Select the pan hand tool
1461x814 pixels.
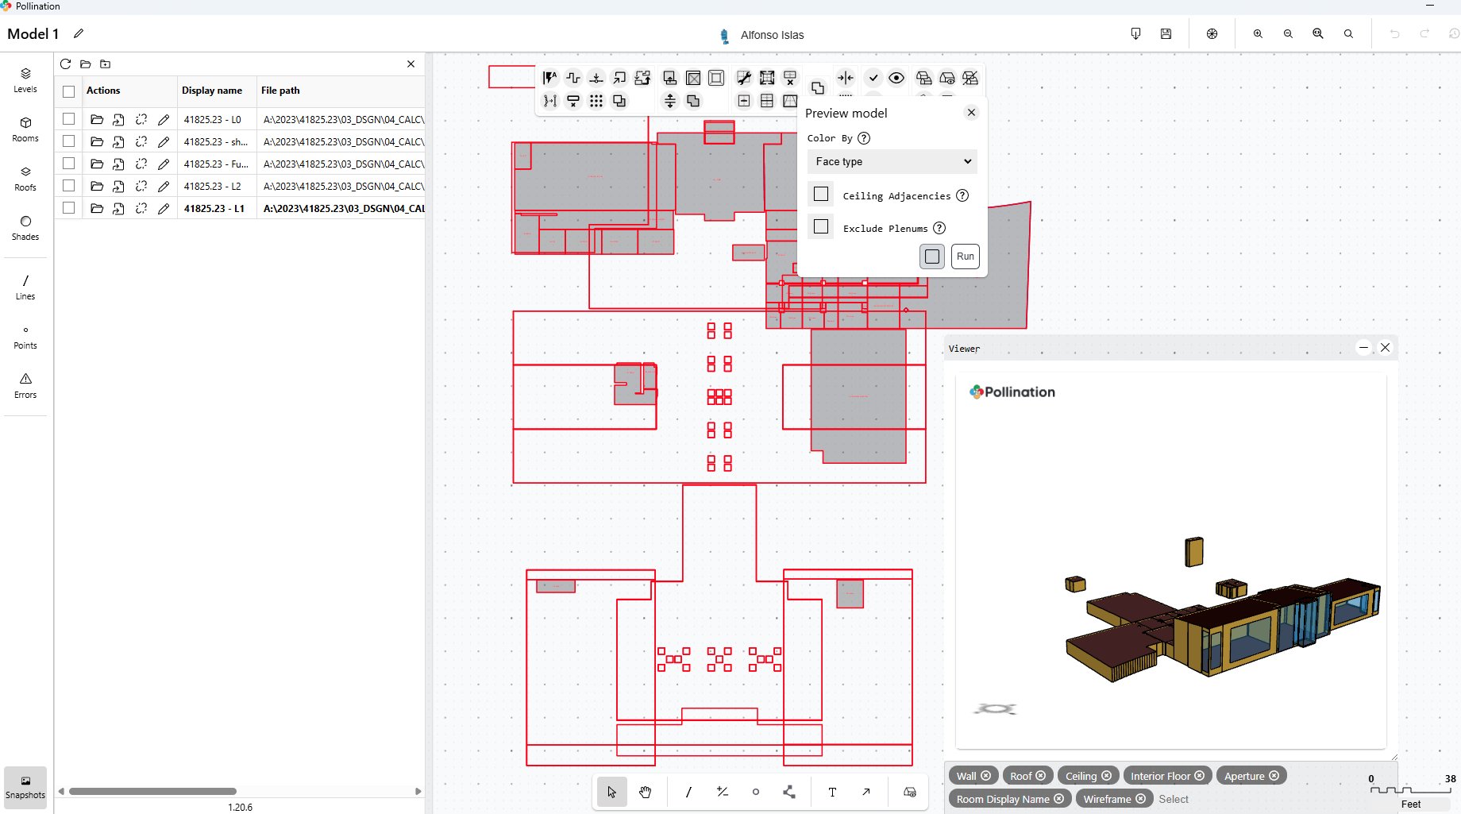pos(645,792)
